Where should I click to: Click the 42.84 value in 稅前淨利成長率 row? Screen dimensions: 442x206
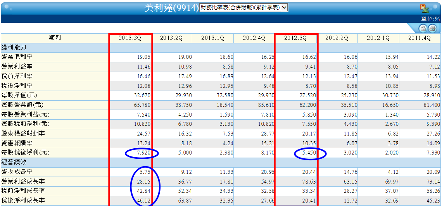coord(145,191)
